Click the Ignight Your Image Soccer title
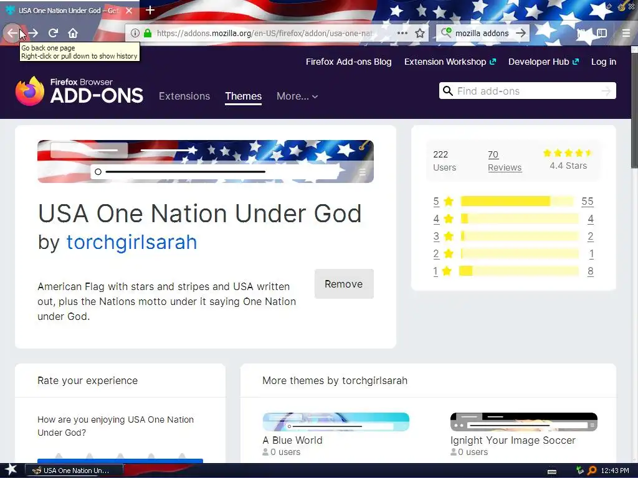Viewport: 638px width, 478px height. click(513, 440)
